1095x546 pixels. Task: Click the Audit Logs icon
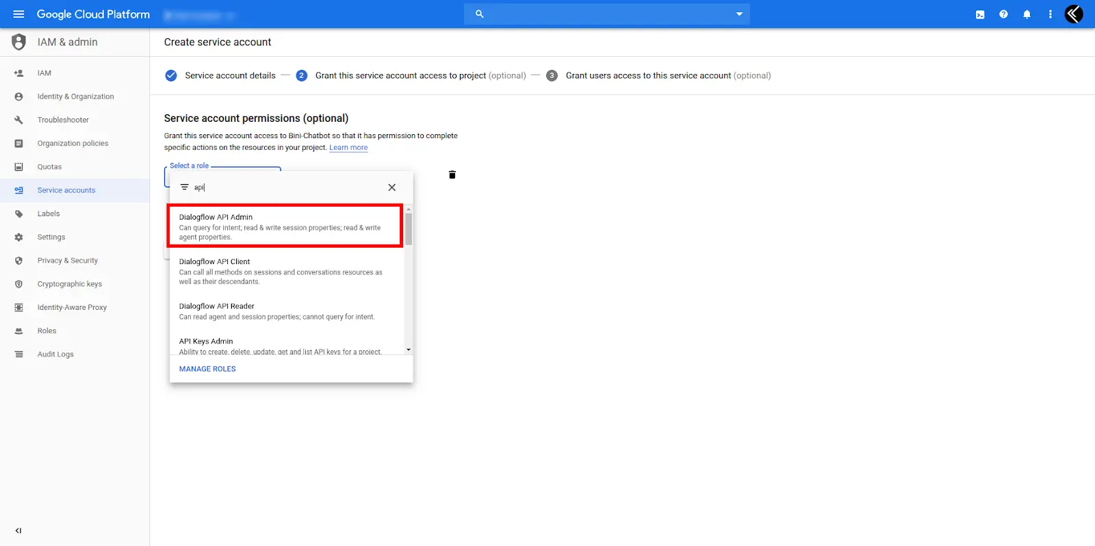tap(18, 354)
